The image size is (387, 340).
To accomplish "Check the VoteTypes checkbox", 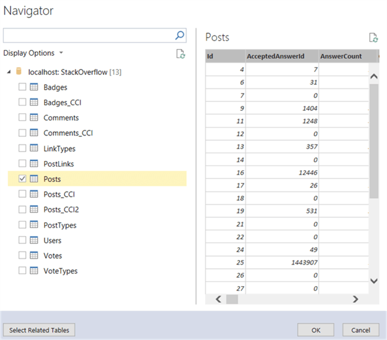I will click(22, 271).
